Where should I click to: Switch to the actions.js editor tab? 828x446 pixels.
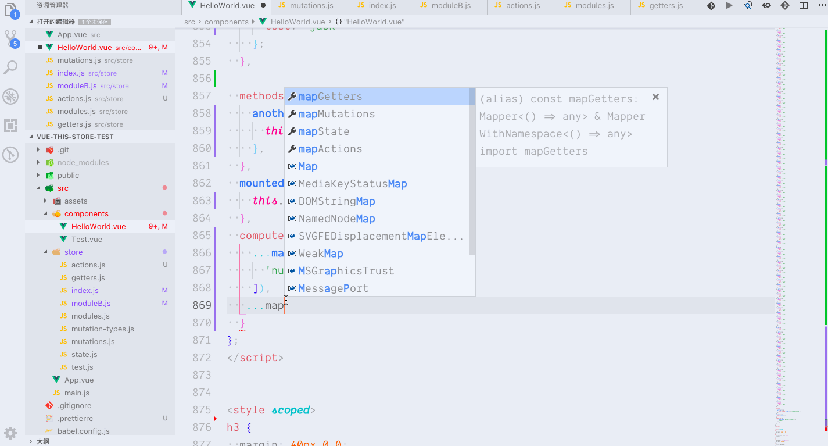click(x=523, y=6)
